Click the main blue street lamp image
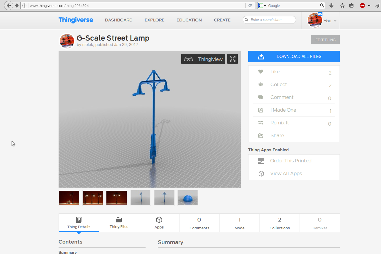The image size is (381, 254). click(150, 119)
